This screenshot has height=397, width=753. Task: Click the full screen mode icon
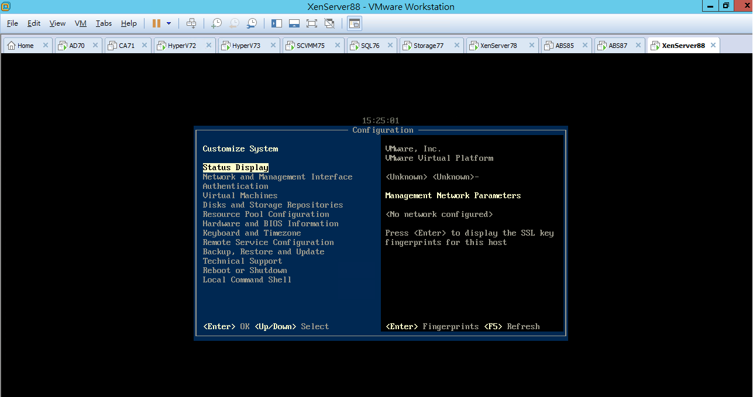click(x=312, y=23)
